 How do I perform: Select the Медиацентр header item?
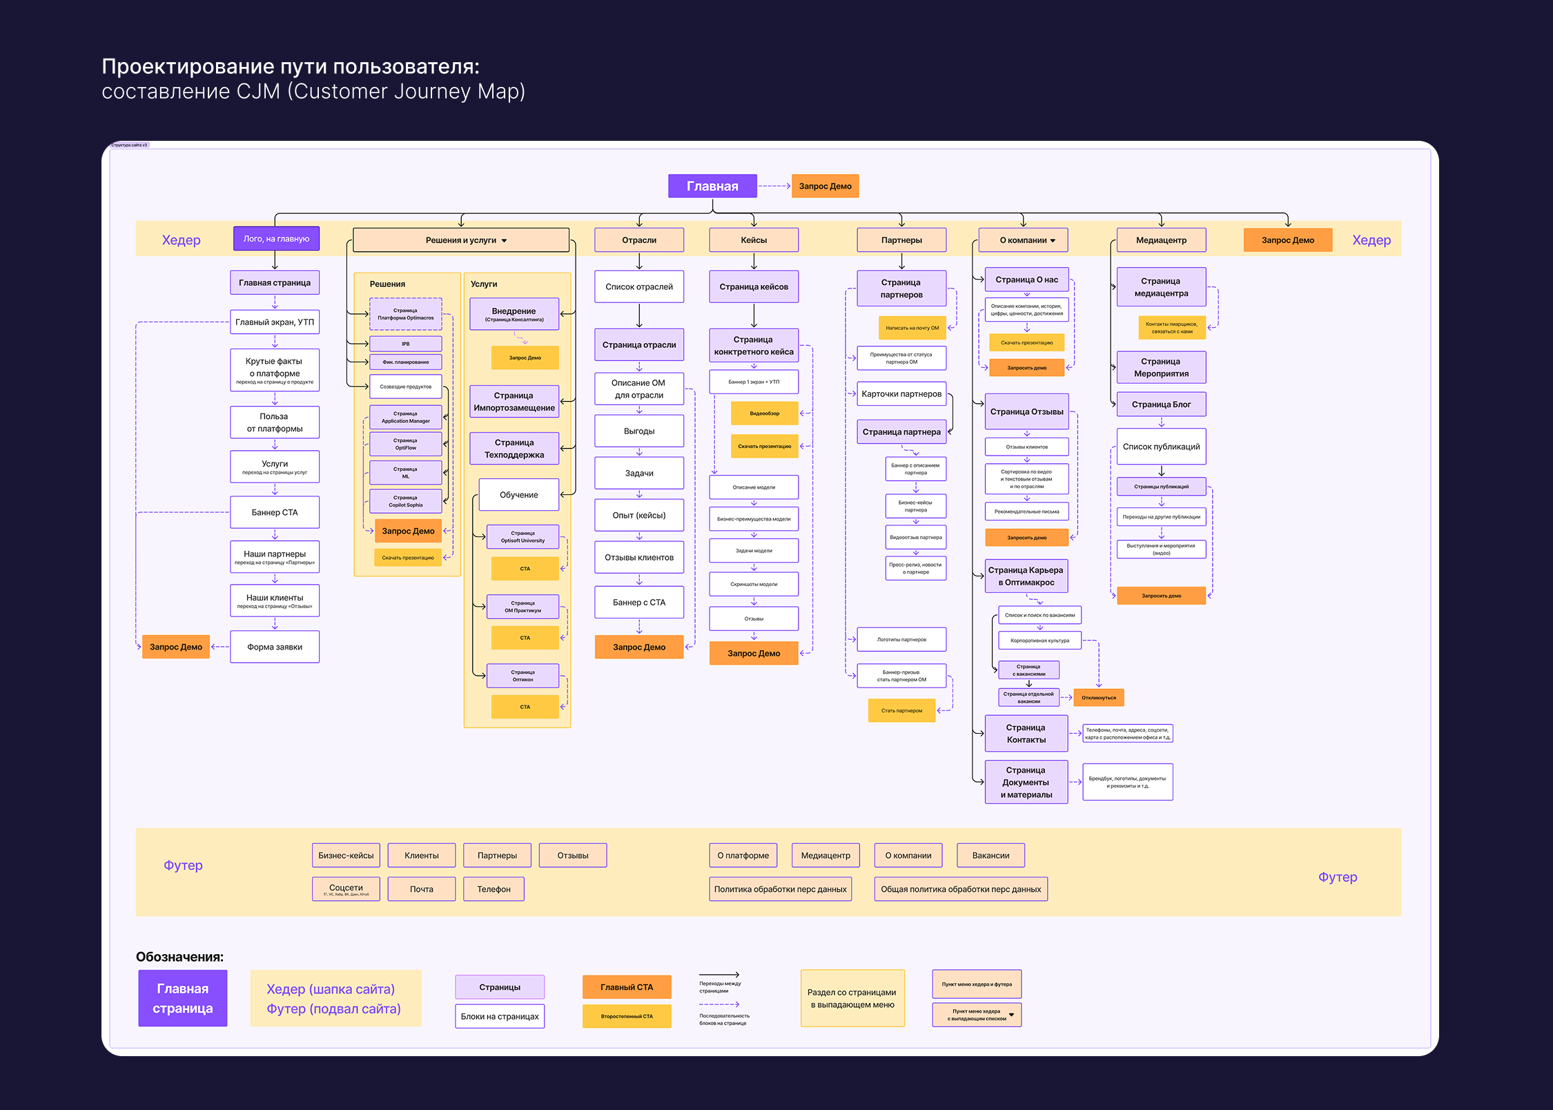(1162, 240)
